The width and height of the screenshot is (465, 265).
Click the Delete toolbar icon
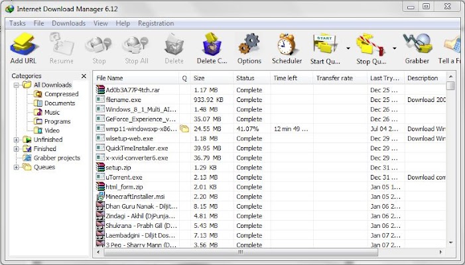[x=174, y=44]
